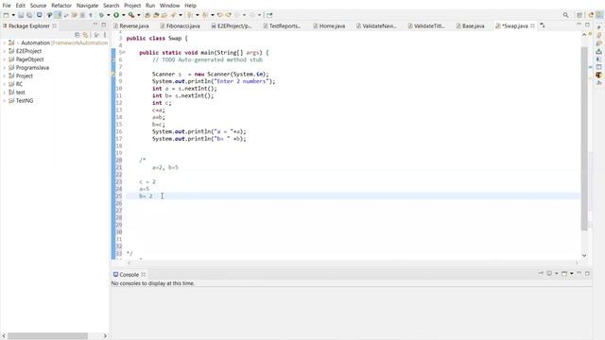Open the Navigate menu

[87, 6]
